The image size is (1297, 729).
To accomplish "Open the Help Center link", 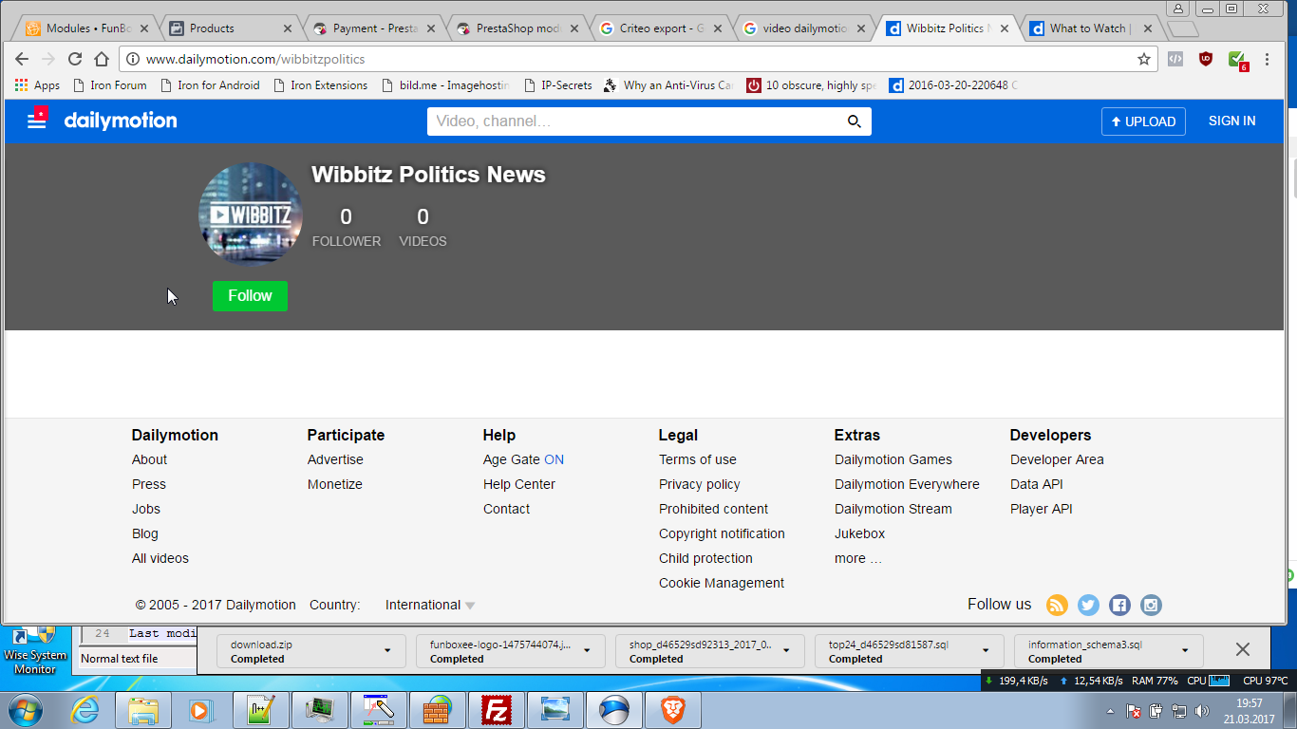I will (519, 484).
